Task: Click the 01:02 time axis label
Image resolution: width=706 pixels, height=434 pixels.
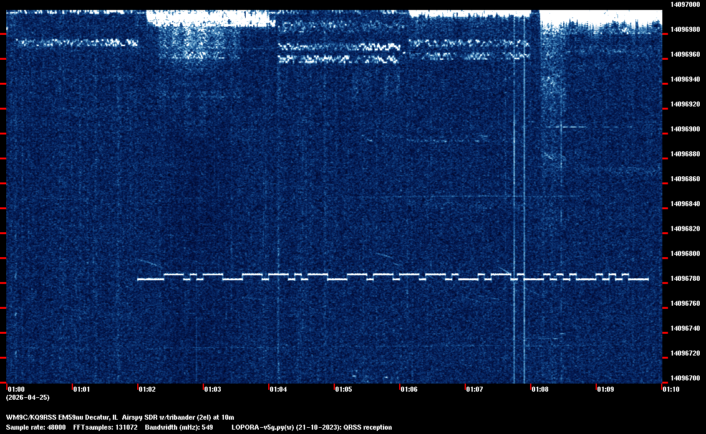Action: coord(147,389)
